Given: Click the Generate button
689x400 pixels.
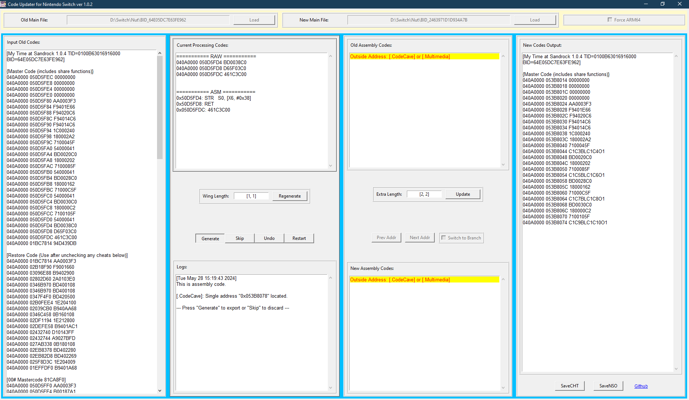Looking at the screenshot, I should pyautogui.click(x=210, y=238).
